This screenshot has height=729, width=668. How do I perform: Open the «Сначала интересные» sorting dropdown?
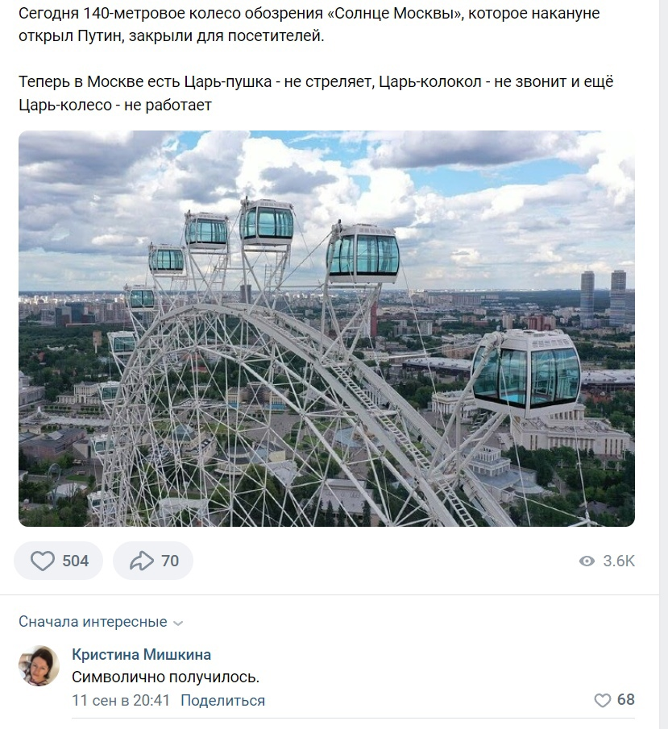101,622
